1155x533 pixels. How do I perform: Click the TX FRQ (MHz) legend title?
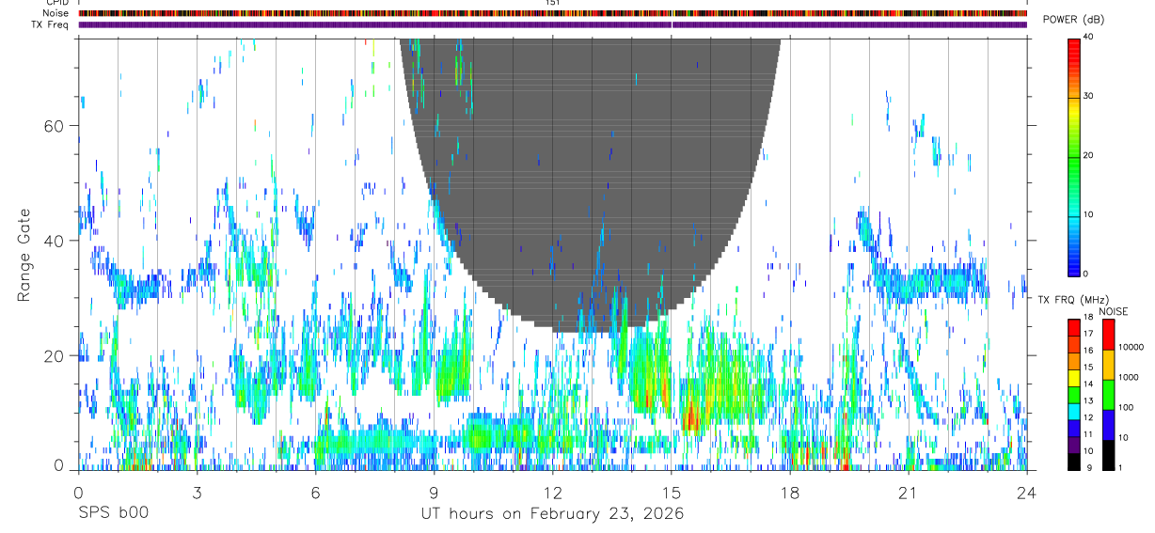pos(1073,299)
